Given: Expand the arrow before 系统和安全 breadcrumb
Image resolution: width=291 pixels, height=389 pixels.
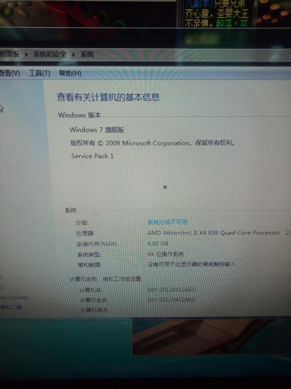Looking at the screenshot, I should [26, 55].
